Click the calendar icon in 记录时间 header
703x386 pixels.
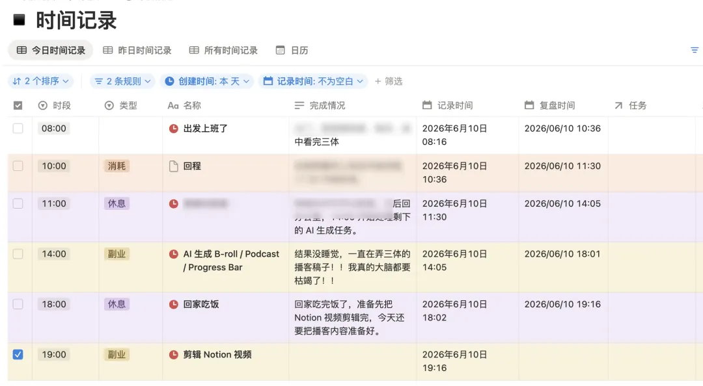point(427,105)
